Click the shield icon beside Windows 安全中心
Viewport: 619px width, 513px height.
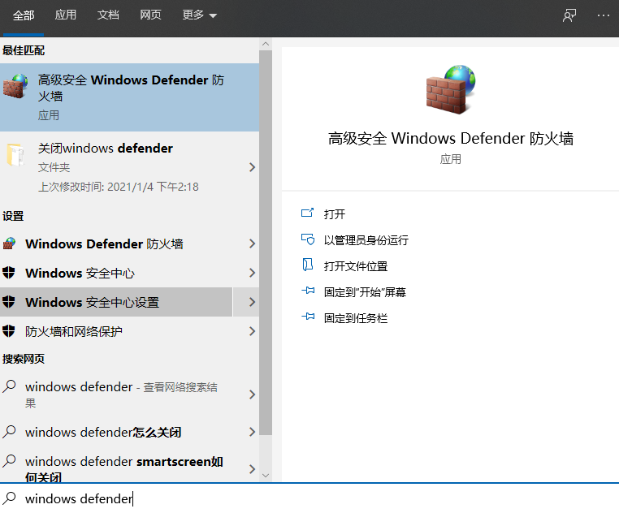coord(10,274)
